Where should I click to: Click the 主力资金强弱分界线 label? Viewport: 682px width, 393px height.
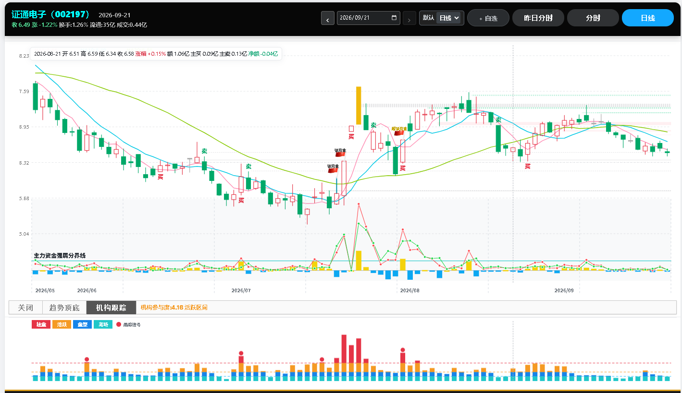coord(60,256)
